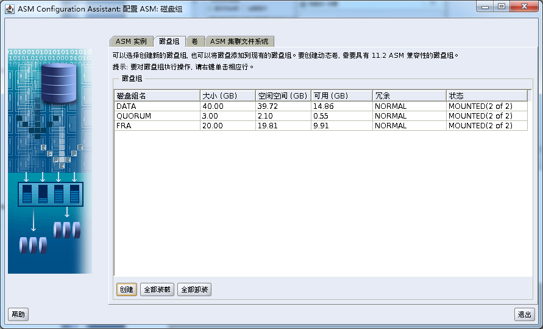This screenshot has height=329, width=543.
Task: Click MOUNTED(2 of 2) in FRA row
Action: tap(486, 125)
